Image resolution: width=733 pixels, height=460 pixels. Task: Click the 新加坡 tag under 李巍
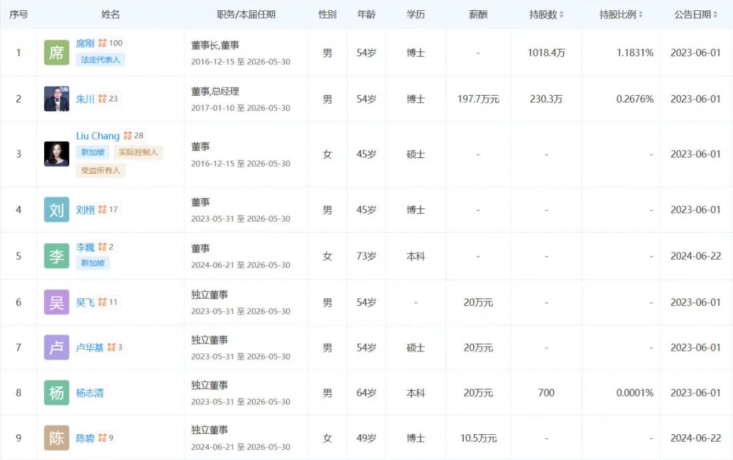coord(92,263)
